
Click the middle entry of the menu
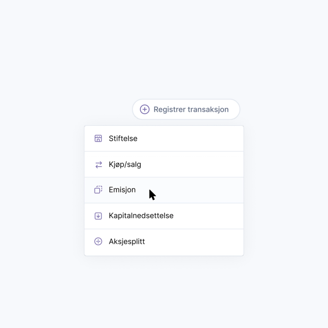pos(164,190)
